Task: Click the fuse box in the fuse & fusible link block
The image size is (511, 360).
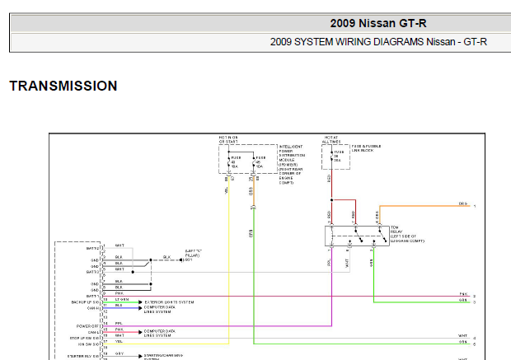Action: pos(335,157)
